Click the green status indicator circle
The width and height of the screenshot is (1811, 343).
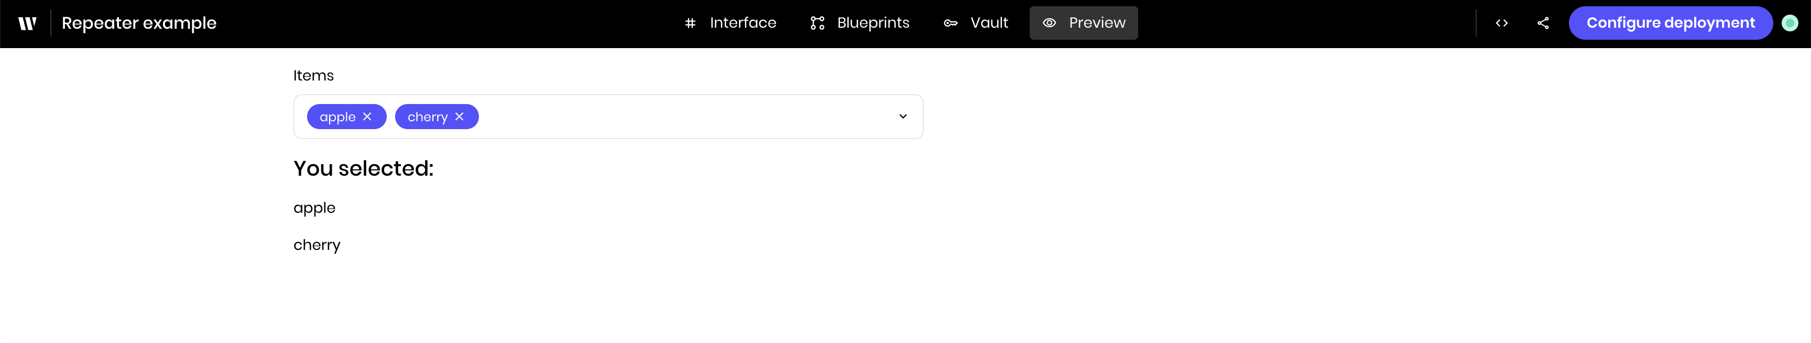1790,23
